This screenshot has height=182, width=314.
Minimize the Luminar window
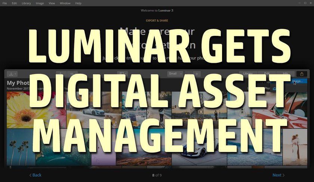tap(299, 3)
